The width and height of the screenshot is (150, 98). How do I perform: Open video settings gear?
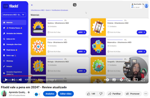click(121, 80)
